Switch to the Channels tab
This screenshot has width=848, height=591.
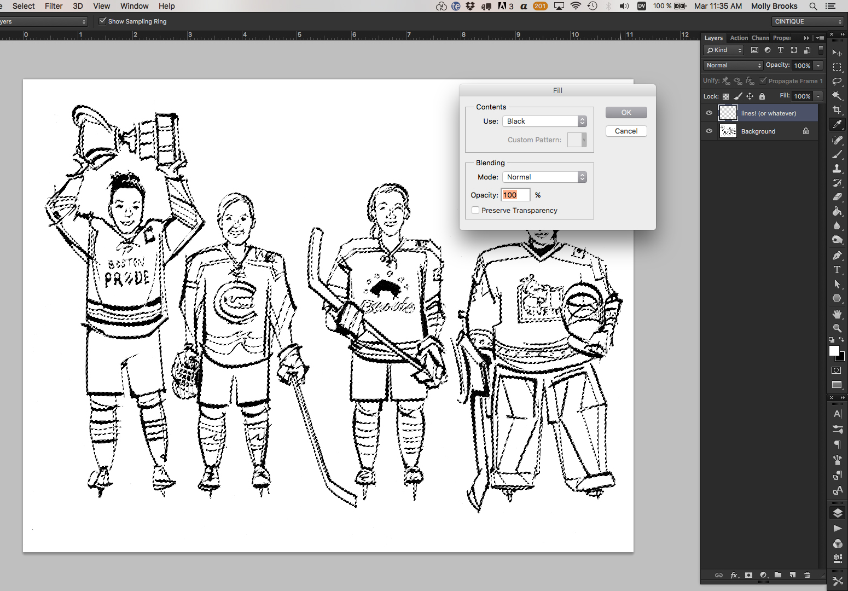(760, 38)
